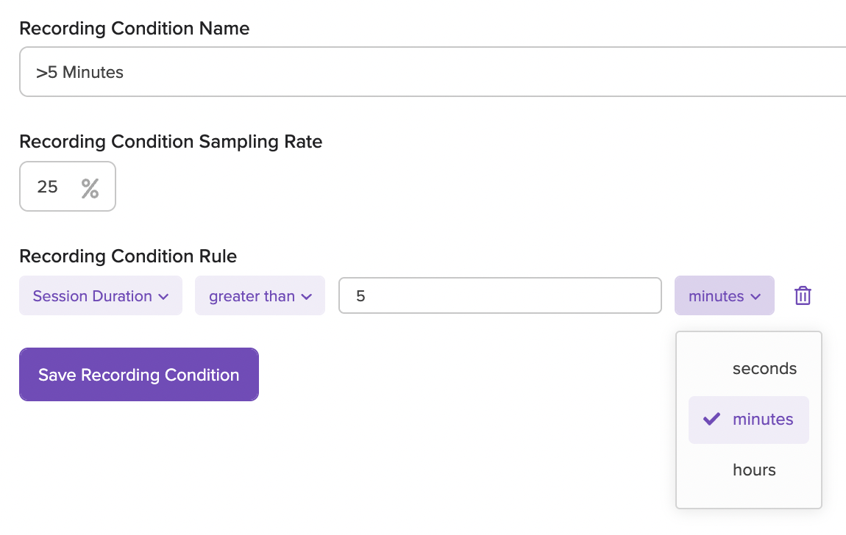Image resolution: width=846 pixels, height=535 pixels.
Task: Open the greater than operator dropdown
Action: coord(260,296)
